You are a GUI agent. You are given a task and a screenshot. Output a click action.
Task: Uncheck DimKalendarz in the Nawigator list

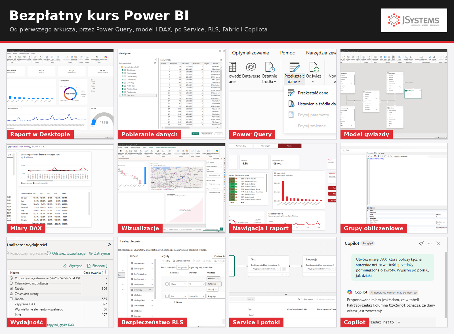click(123, 70)
